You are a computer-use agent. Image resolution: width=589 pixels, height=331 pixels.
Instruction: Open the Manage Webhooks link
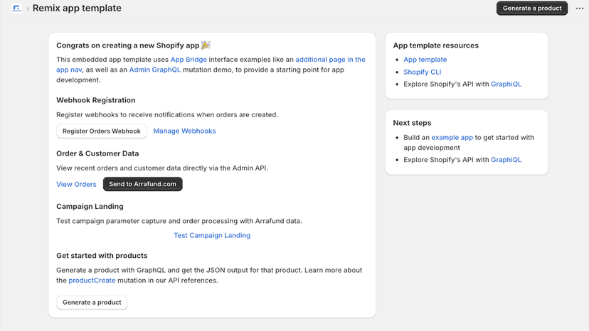pyautogui.click(x=184, y=131)
